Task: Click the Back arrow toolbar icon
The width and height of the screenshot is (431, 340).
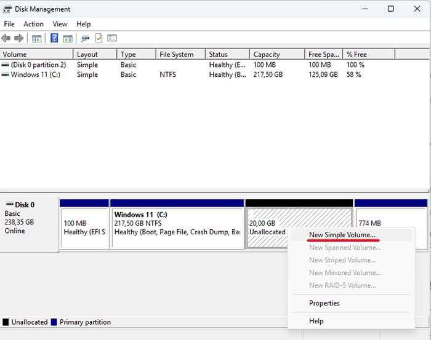Action: (x=6, y=38)
